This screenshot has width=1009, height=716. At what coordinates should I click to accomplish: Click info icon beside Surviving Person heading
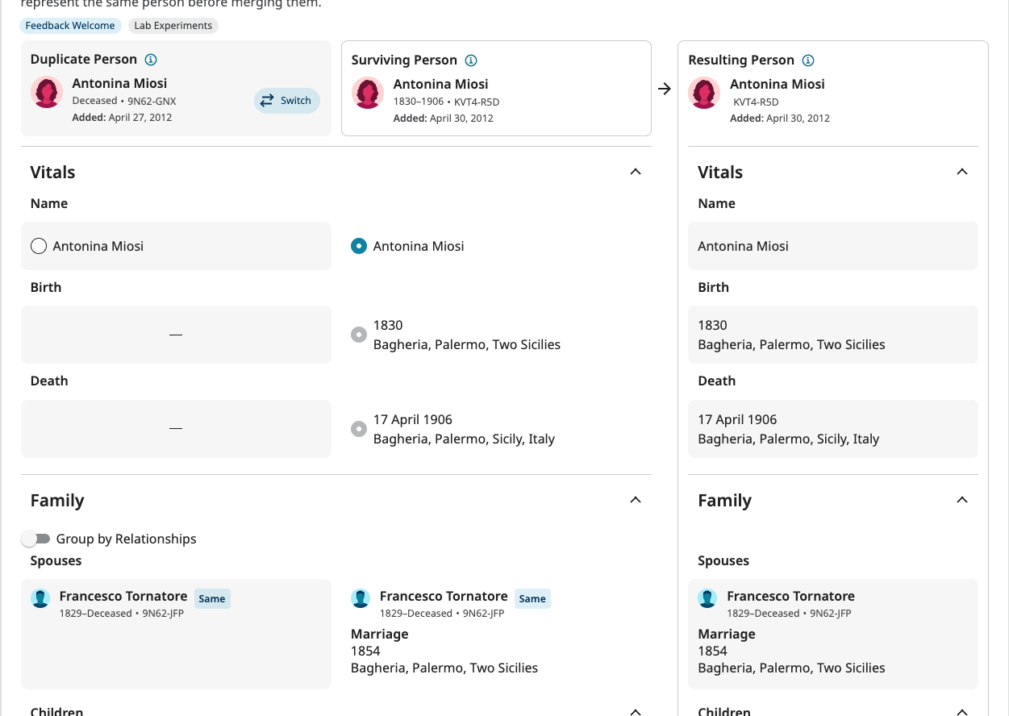[x=472, y=60]
